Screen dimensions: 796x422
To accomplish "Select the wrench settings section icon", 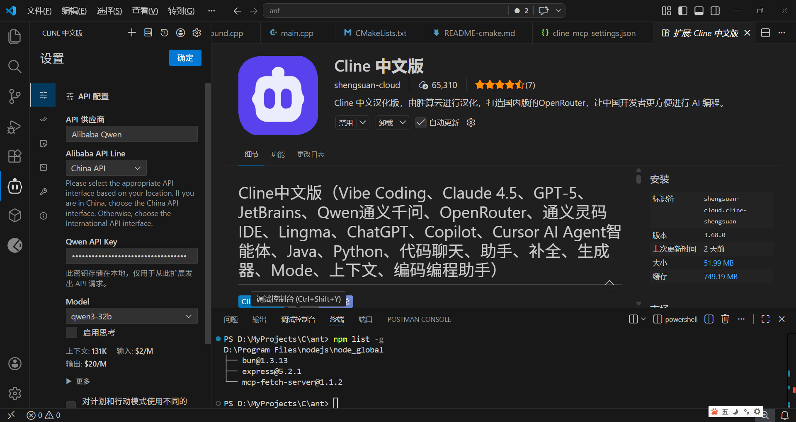I will [44, 192].
